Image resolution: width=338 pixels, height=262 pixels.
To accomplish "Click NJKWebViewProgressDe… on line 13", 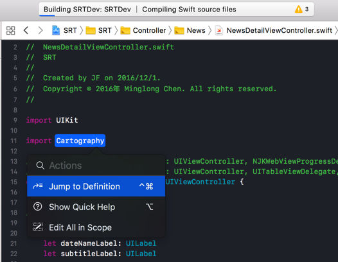I will [295, 161].
